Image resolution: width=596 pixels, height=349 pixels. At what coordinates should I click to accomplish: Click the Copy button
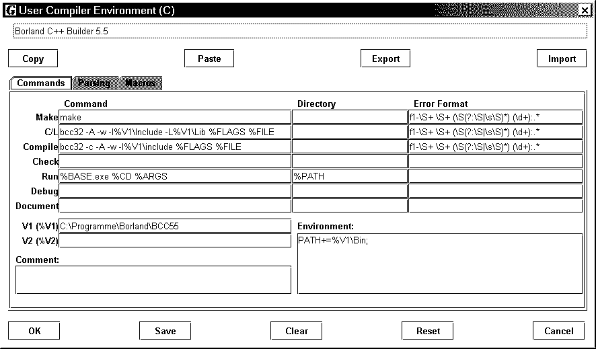[x=33, y=59]
